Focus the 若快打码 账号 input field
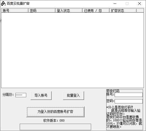Viewport: 146px width, 131px height. tap(129, 95)
